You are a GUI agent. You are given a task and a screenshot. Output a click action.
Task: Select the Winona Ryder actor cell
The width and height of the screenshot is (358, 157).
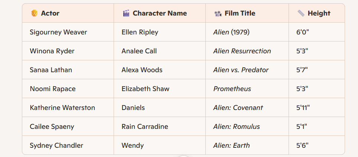[68, 51]
